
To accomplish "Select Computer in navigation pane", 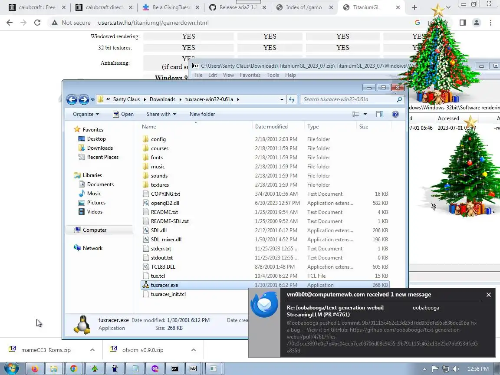I will pos(99,230).
